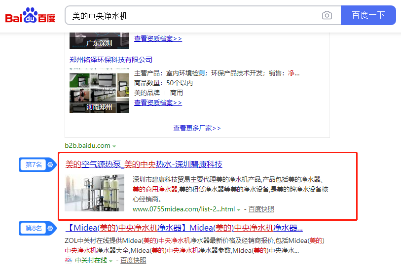Open the 广东深圳 supplier thumbnail

coord(99,40)
